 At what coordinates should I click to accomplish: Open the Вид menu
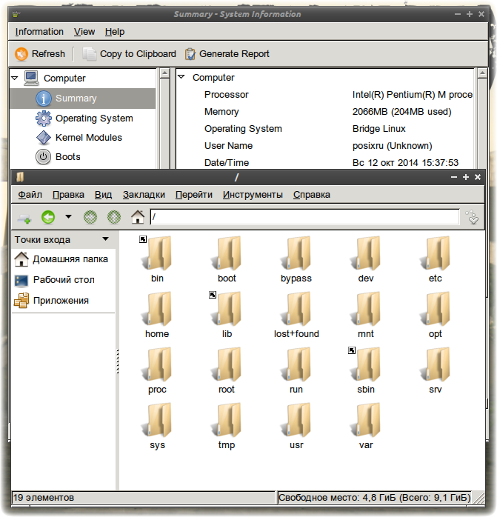pyautogui.click(x=103, y=195)
